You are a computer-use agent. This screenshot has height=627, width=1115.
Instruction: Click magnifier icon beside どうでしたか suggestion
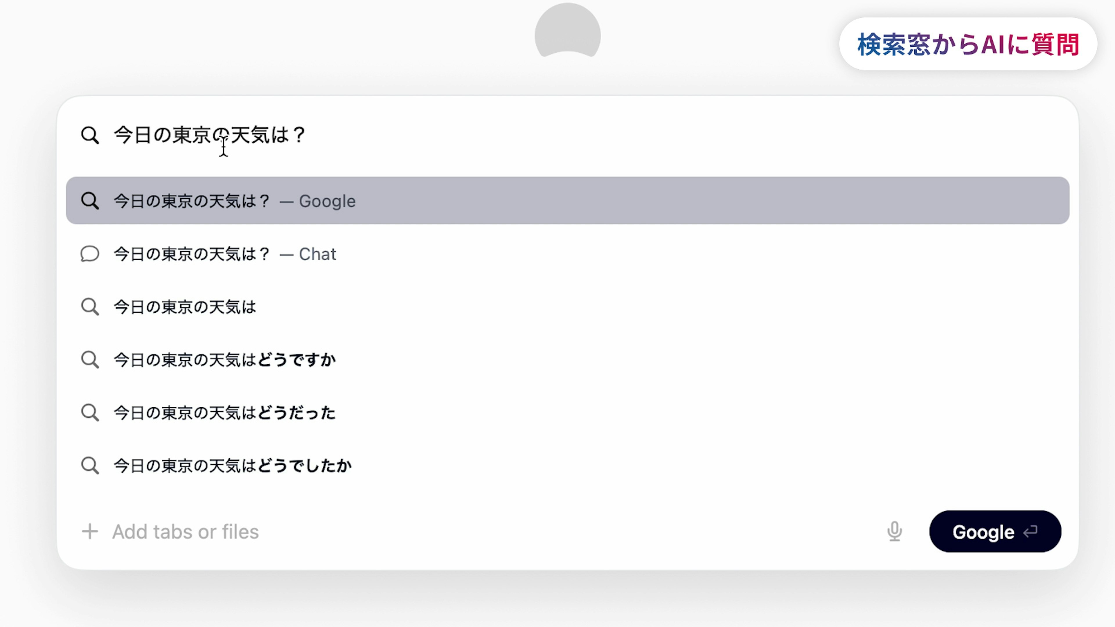tap(90, 466)
